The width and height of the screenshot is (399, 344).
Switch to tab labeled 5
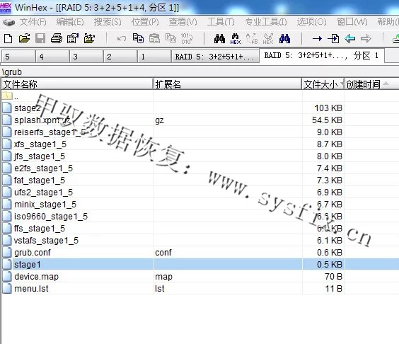18,57
